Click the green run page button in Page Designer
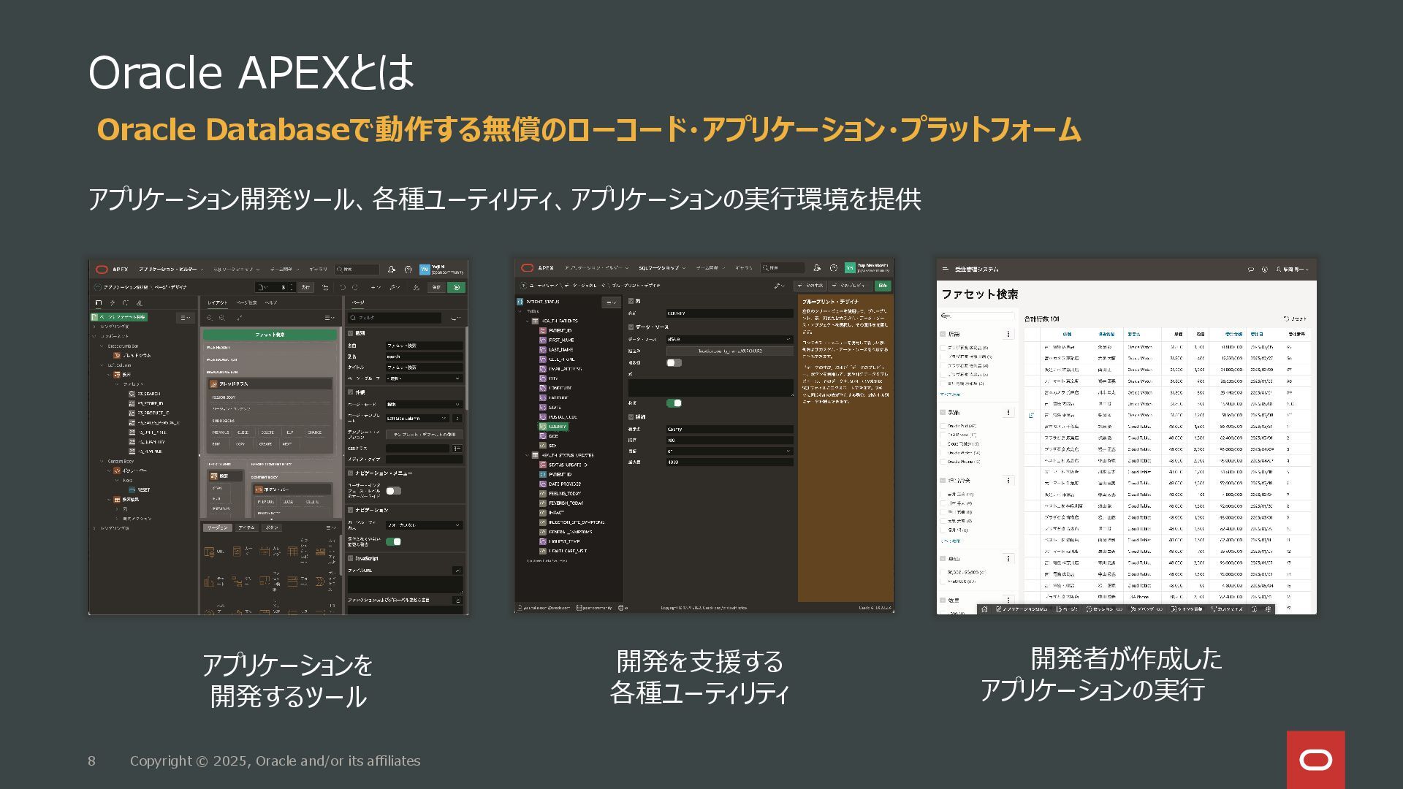Viewport: 1403px width, 789px height. [x=456, y=287]
